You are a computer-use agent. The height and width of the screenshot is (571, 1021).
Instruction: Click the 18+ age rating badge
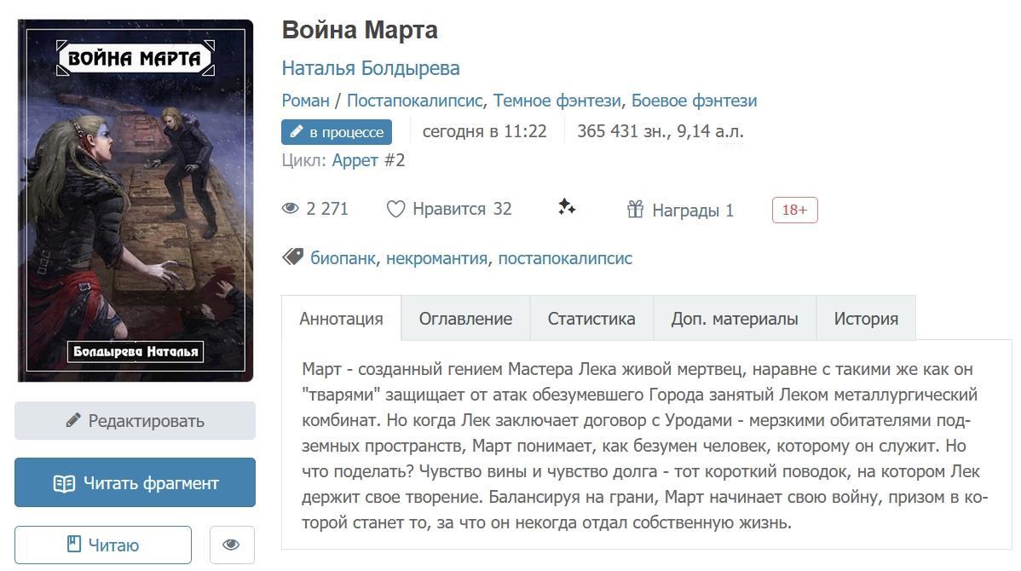tap(794, 210)
